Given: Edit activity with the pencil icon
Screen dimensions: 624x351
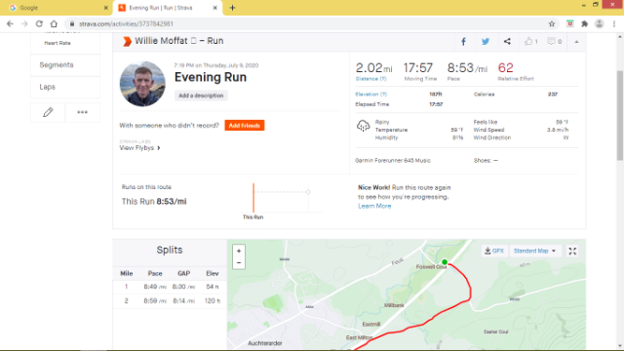Looking at the screenshot, I should click(x=48, y=112).
